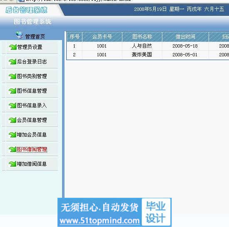Click the green arrow icon next to 图书信息管理
The image size is (229, 227).
(x=13, y=91)
